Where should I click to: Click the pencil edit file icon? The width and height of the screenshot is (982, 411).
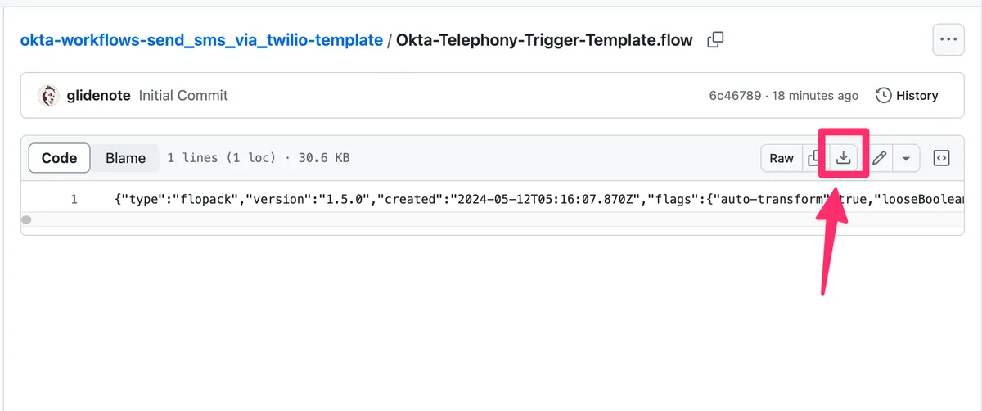click(x=879, y=158)
